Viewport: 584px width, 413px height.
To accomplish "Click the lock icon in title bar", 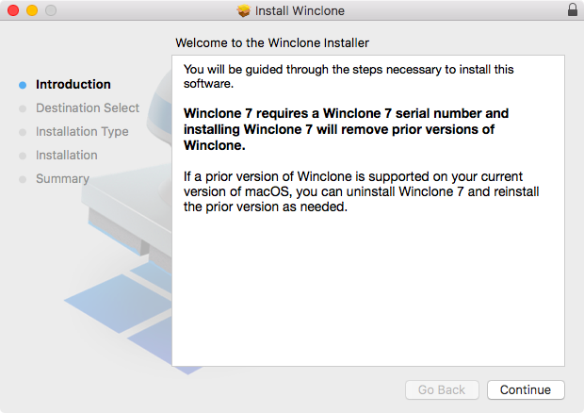I will (573, 10).
